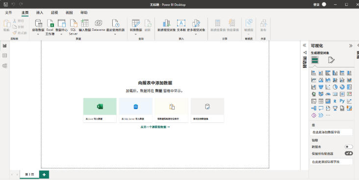Select the funnel chart visual
This screenshot has height=180, width=359.
pyautogui.click(x=321, y=87)
